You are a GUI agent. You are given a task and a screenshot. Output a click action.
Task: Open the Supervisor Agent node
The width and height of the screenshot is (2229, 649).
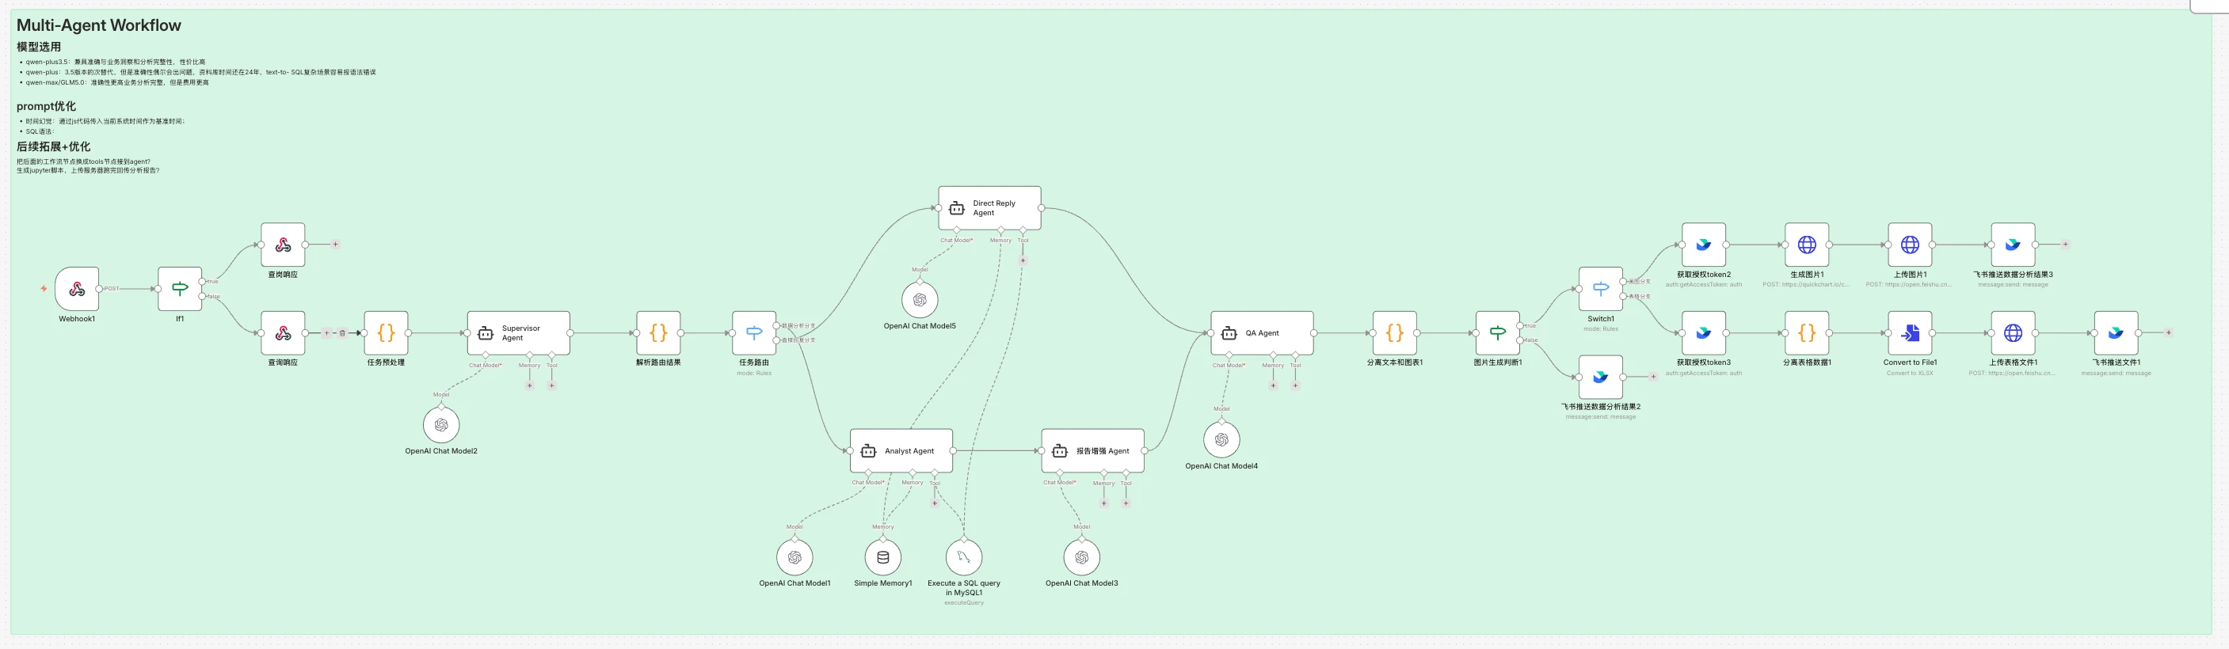click(x=518, y=332)
